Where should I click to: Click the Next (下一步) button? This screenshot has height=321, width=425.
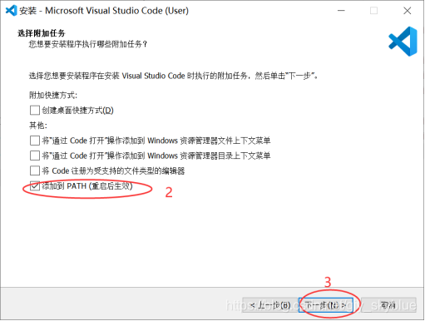325,305
